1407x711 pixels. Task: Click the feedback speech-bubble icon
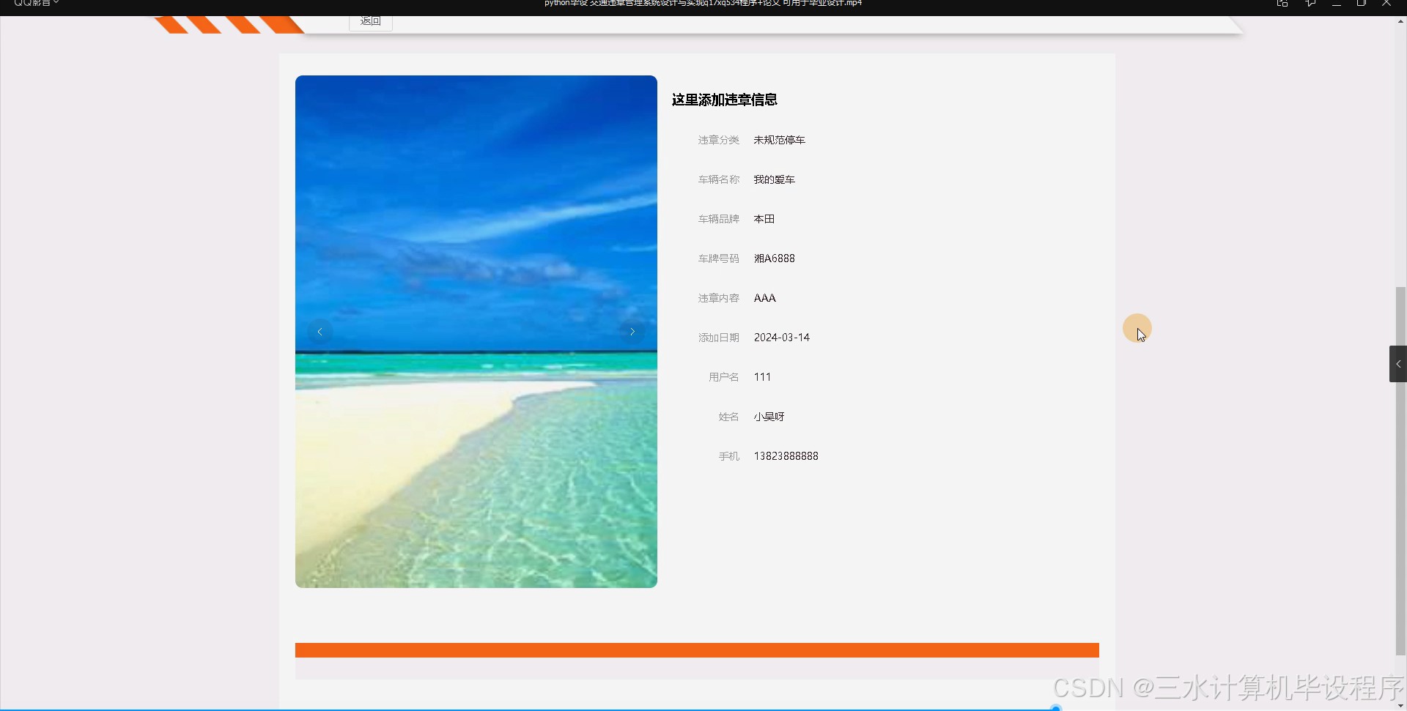tap(1310, 3)
